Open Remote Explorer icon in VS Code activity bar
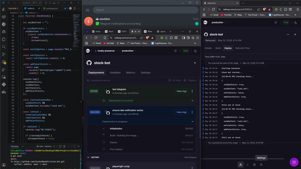 4,77
